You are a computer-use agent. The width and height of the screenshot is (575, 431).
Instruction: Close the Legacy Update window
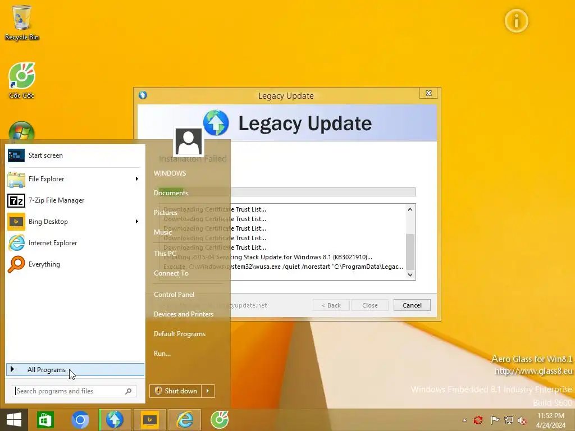pyautogui.click(x=428, y=93)
